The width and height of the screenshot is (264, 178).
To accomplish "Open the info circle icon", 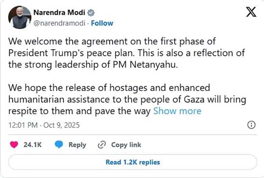I will (x=251, y=124).
